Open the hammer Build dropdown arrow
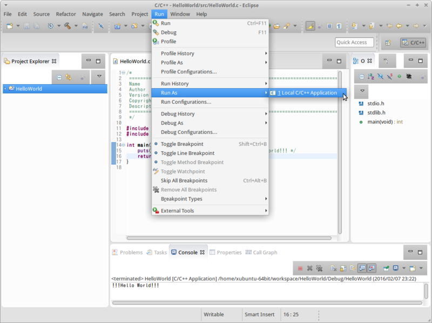 76,26
